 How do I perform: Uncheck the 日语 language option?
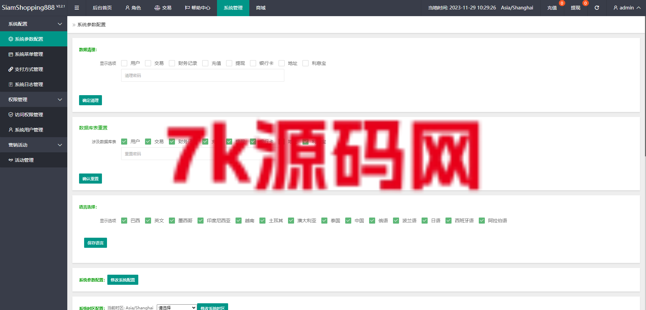[x=425, y=221]
